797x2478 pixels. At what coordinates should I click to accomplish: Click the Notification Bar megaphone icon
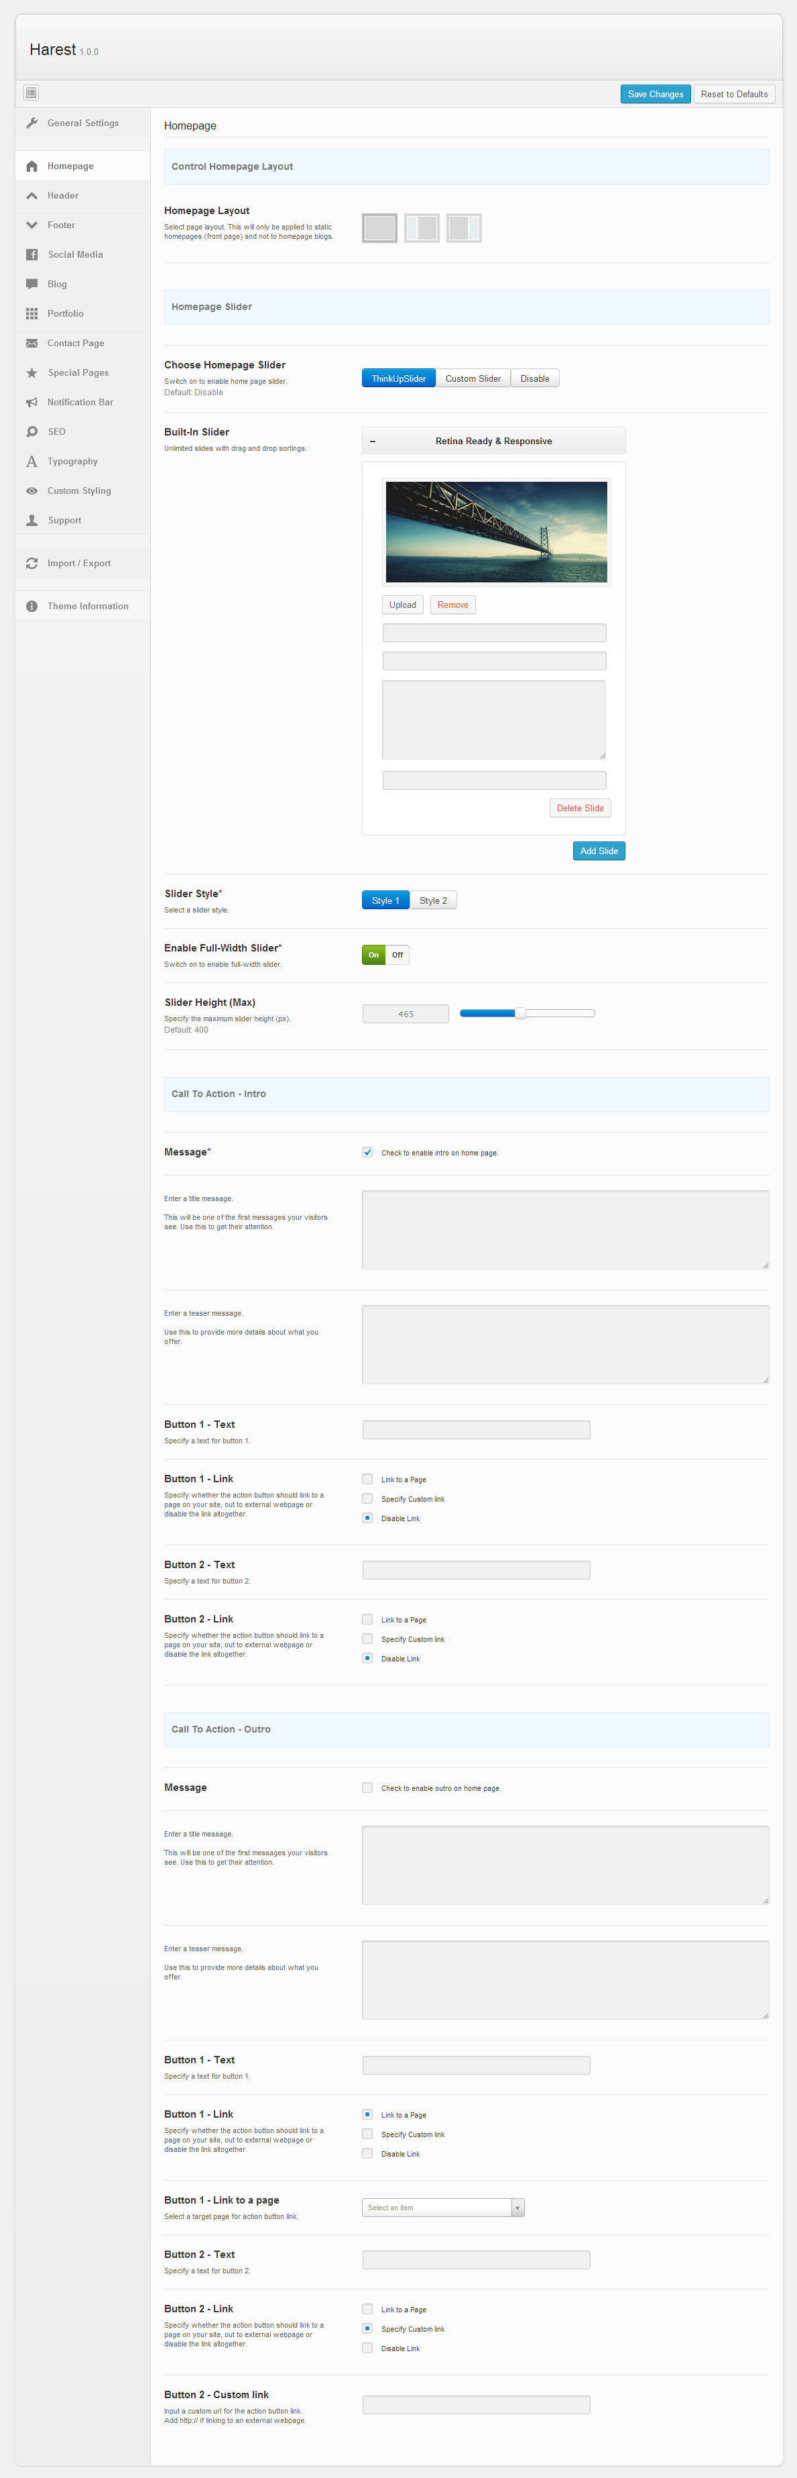(x=32, y=402)
